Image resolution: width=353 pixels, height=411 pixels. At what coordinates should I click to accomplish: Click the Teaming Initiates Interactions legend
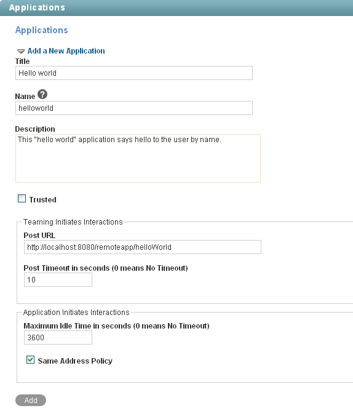coord(73,222)
